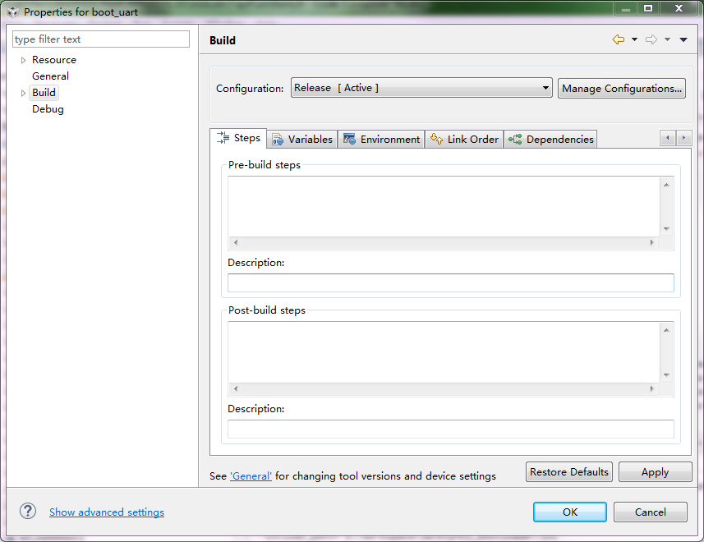Click Show advanced settings link
Viewport: 704px width, 542px height.
click(x=107, y=512)
